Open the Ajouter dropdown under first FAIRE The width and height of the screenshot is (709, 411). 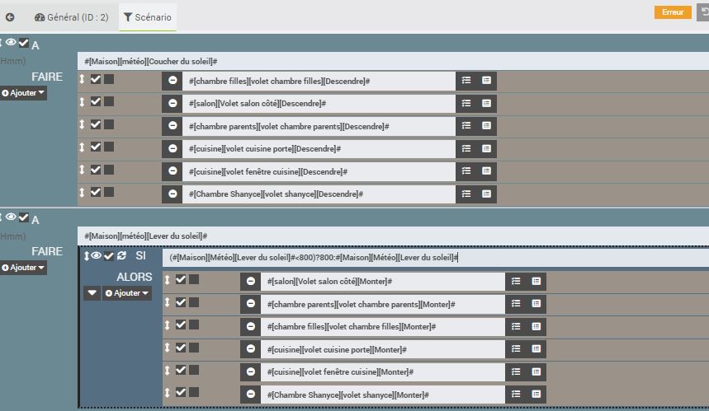23,93
